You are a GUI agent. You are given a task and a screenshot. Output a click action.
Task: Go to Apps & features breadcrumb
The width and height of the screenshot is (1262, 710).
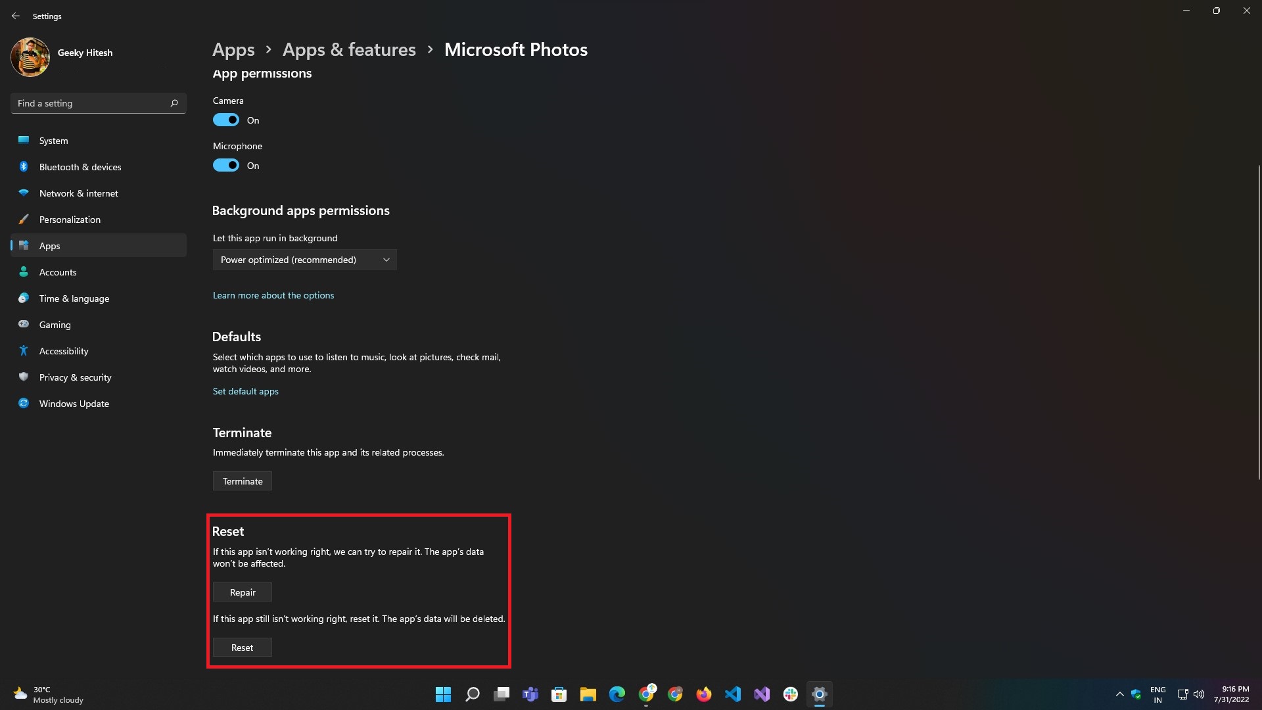point(349,49)
